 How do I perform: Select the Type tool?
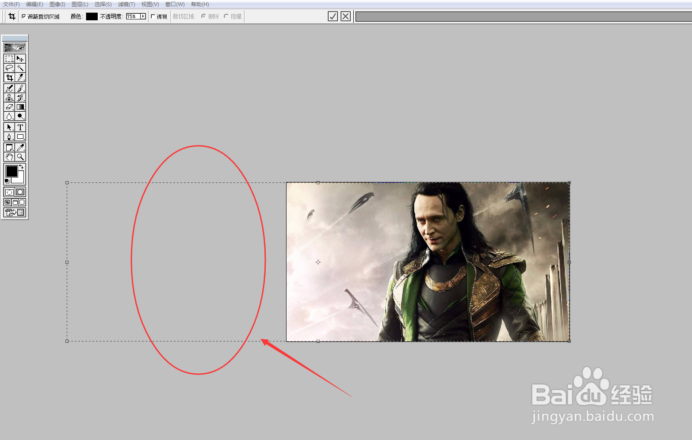tap(20, 127)
